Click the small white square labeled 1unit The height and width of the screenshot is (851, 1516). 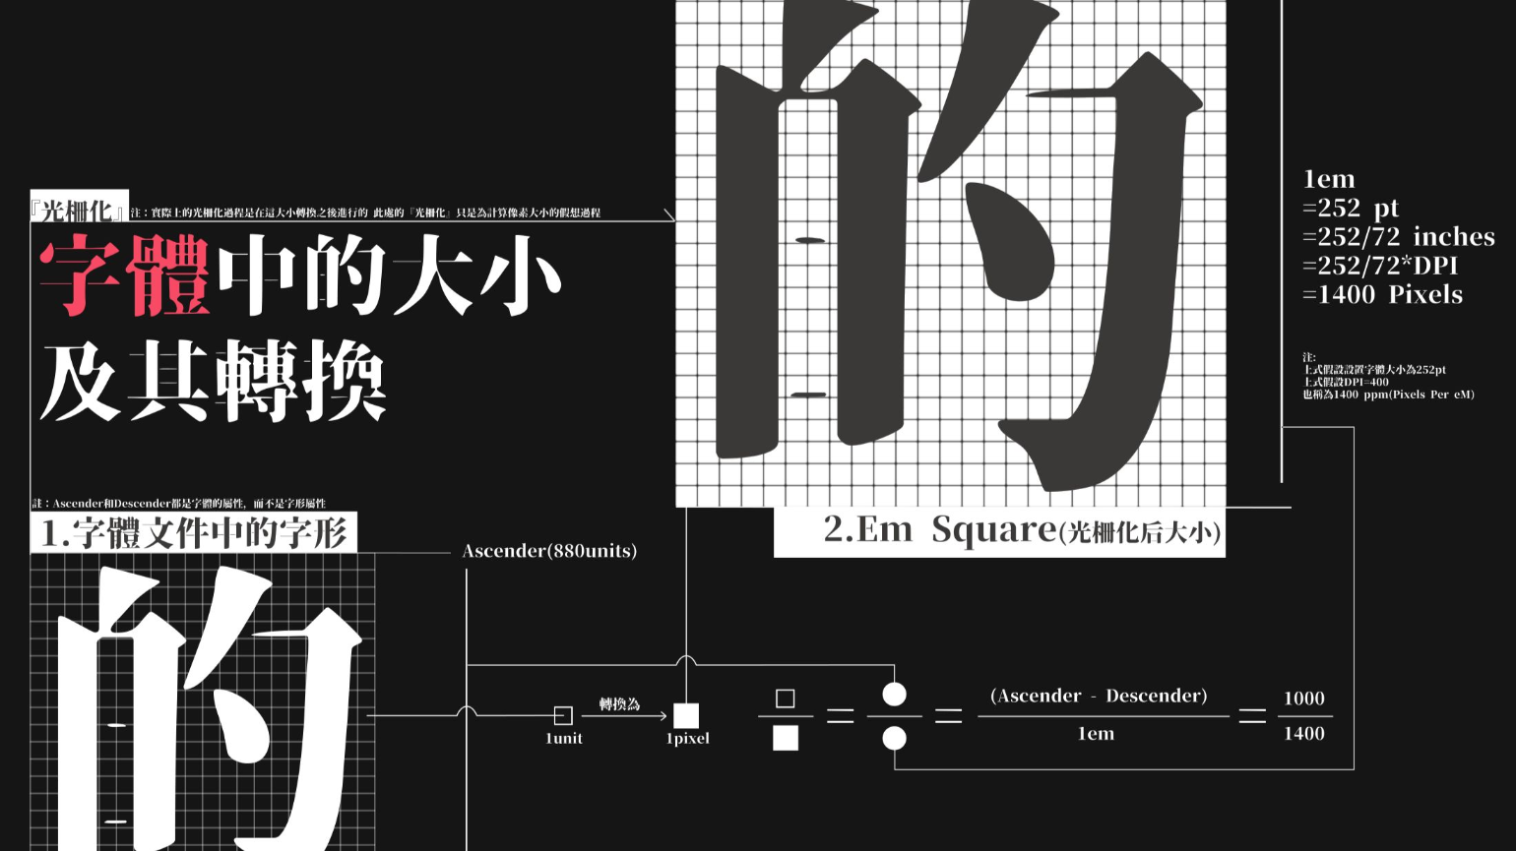(x=564, y=715)
